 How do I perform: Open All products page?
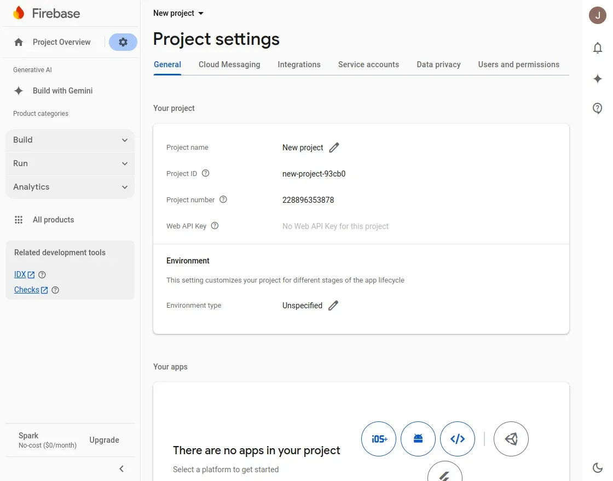53,220
